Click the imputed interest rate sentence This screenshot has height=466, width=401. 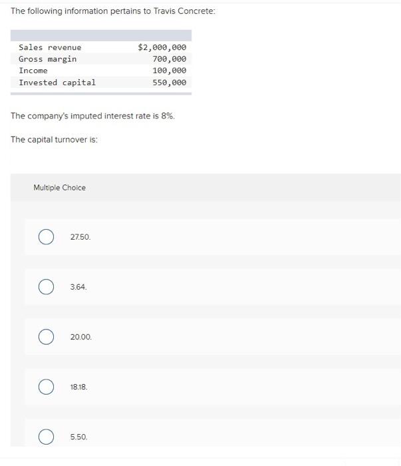pos(92,116)
